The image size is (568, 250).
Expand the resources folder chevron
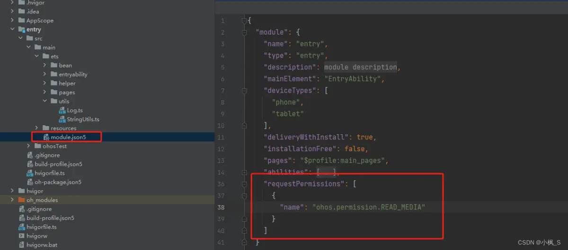pos(37,128)
